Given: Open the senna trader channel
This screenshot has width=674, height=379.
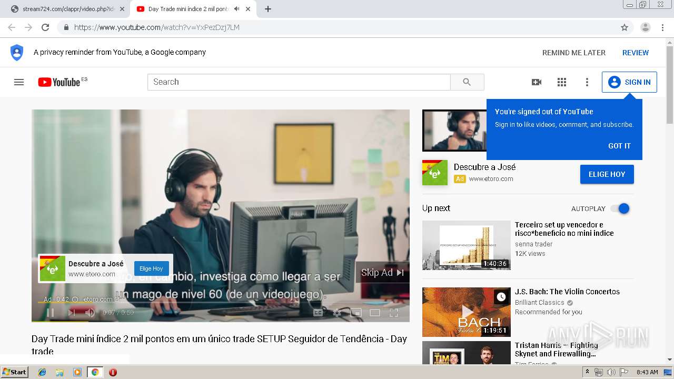Looking at the screenshot, I should tap(533, 244).
